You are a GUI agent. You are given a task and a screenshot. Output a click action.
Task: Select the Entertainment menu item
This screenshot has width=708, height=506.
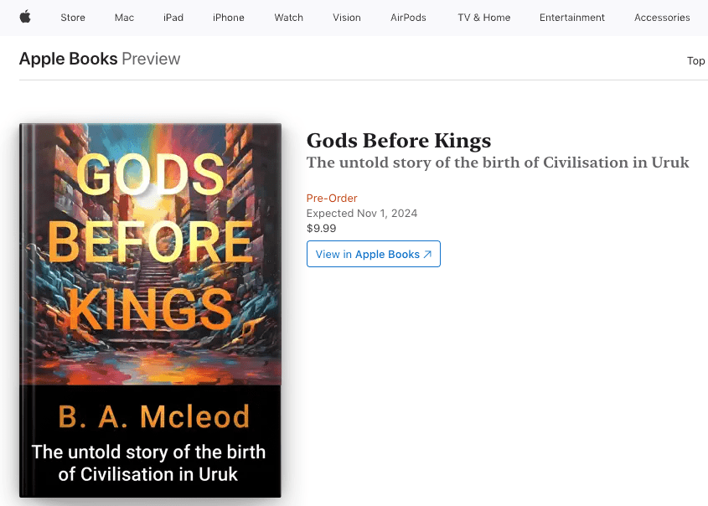(572, 18)
